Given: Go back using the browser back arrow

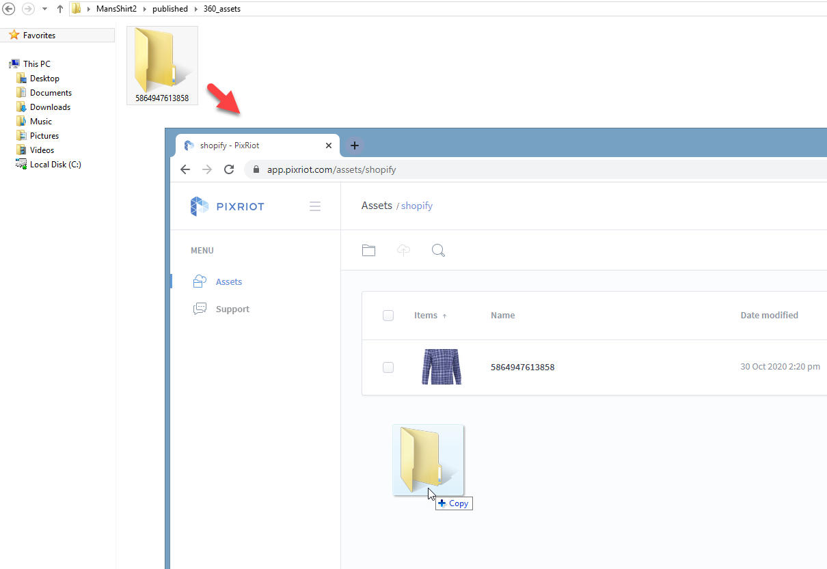Looking at the screenshot, I should pyautogui.click(x=185, y=169).
